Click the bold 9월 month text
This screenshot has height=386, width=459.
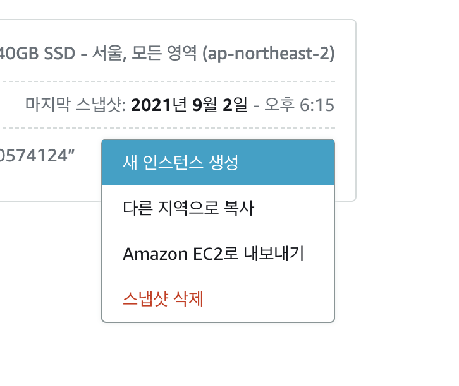(x=205, y=105)
